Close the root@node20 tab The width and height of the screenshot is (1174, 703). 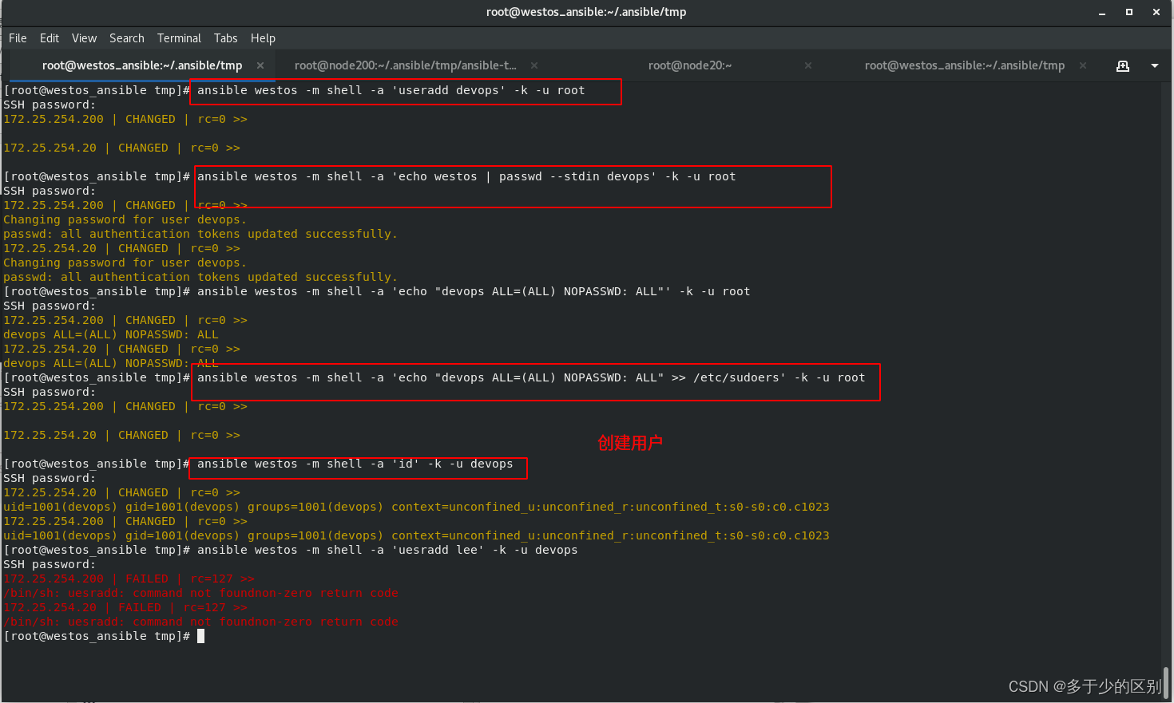tap(808, 65)
